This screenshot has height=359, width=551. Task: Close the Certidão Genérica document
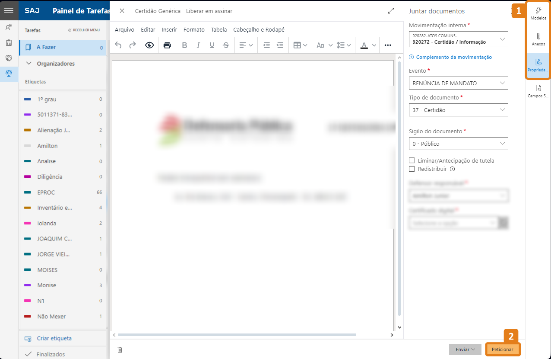[x=122, y=11]
